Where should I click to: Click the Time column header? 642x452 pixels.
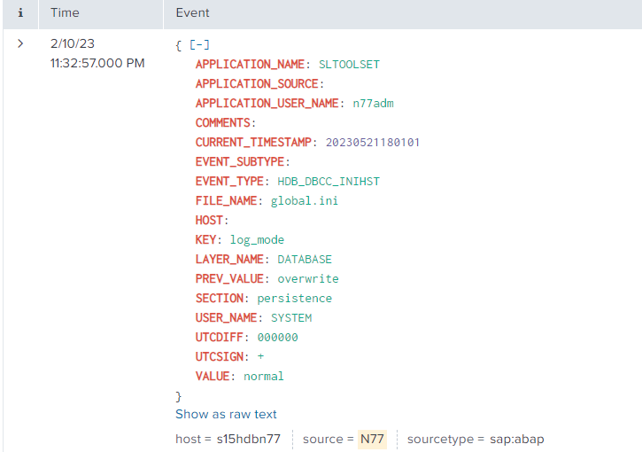pos(65,13)
